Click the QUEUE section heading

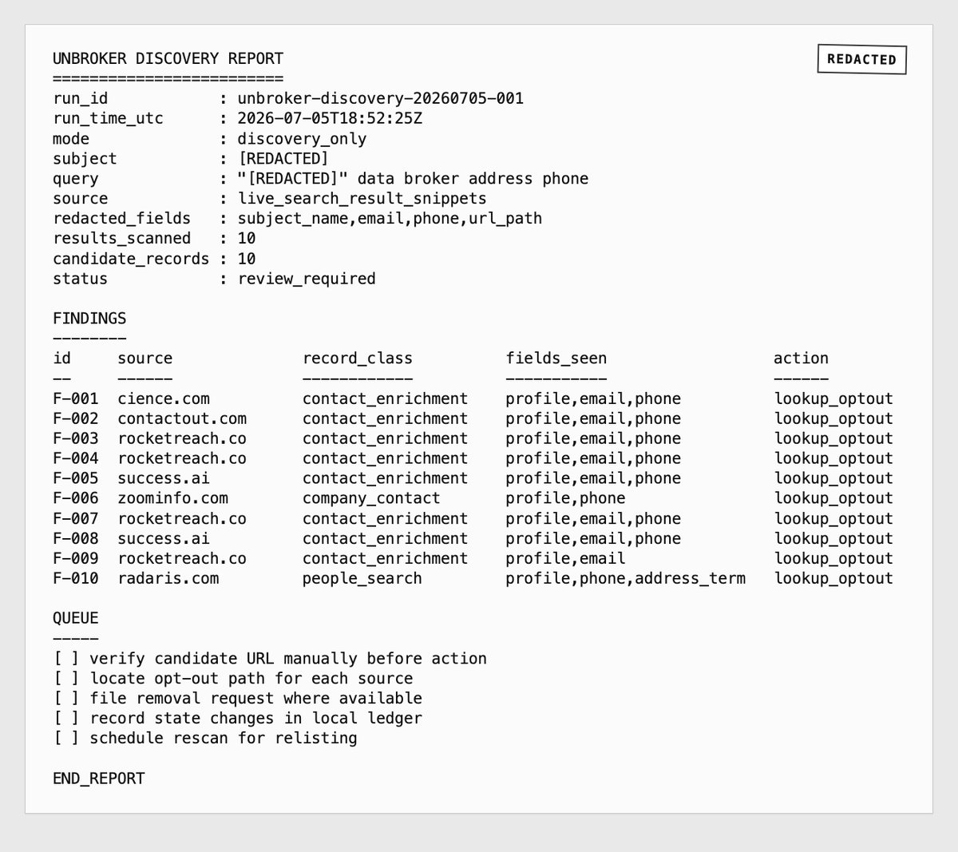[76, 618]
